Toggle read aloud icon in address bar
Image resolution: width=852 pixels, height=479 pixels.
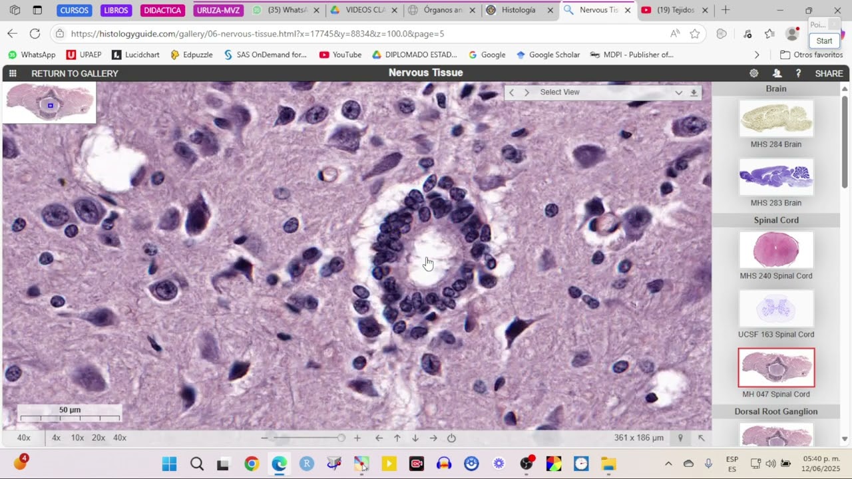click(x=675, y=34)
